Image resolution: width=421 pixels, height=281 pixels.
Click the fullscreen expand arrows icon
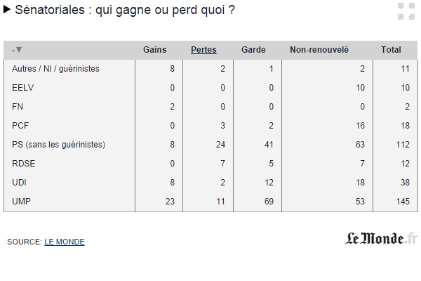click(x=406, y=11)
